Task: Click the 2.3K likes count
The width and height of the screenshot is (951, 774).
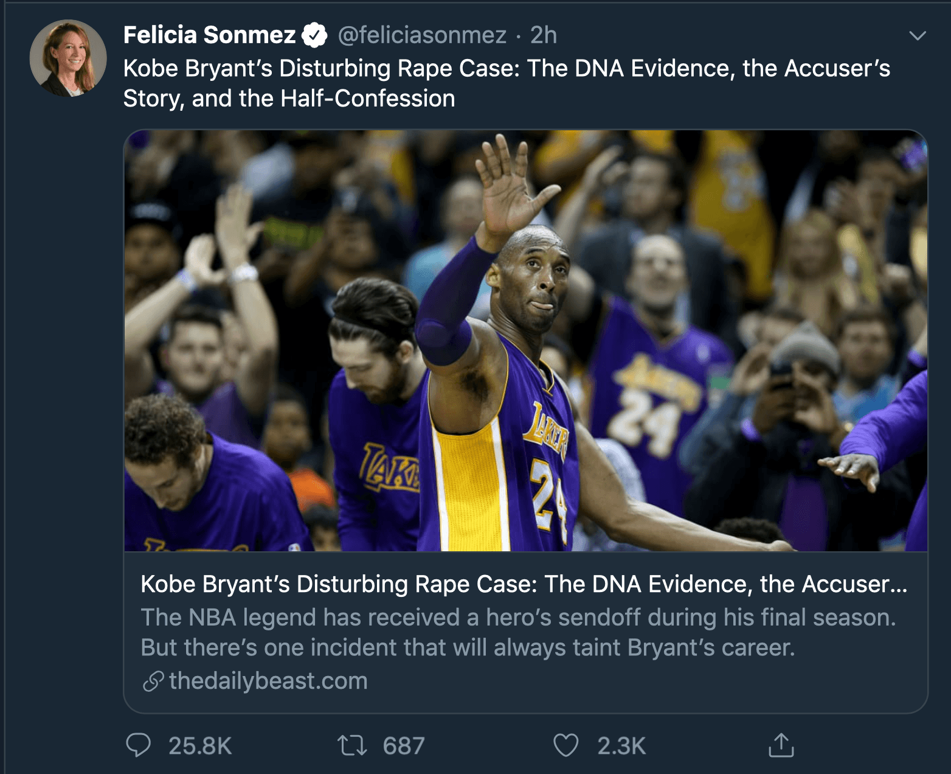Action: pyautogui.click(x=621, y=745)
